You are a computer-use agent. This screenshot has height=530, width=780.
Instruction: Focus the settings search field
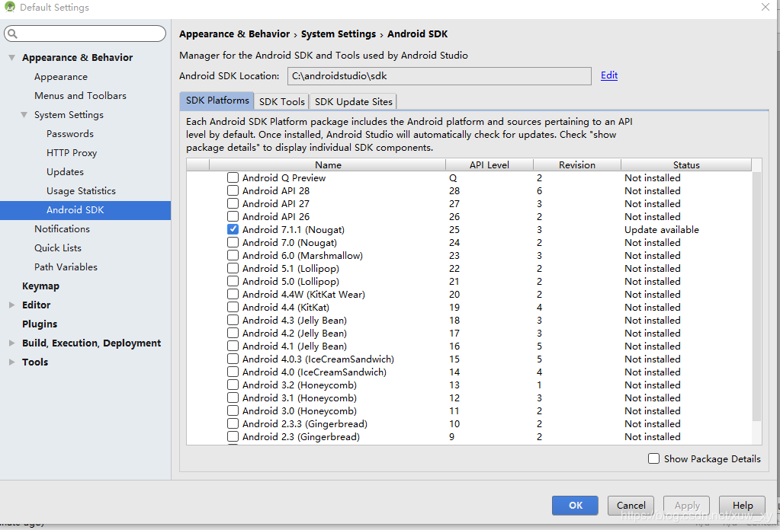[85, 34]
